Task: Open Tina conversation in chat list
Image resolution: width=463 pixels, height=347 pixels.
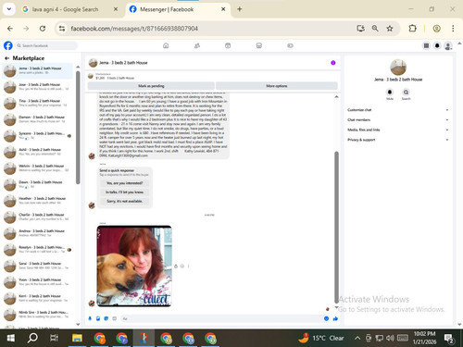Action: pos(38,103)
